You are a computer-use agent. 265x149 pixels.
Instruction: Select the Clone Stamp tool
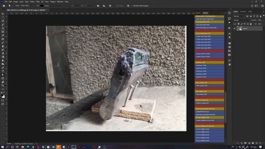pyautogui.click(x=3, y=46)
